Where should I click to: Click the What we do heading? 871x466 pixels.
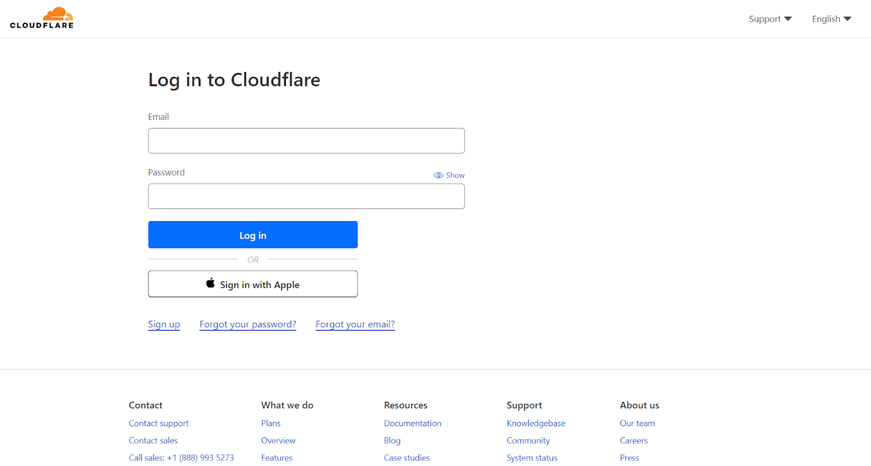(x=287, y=406)
